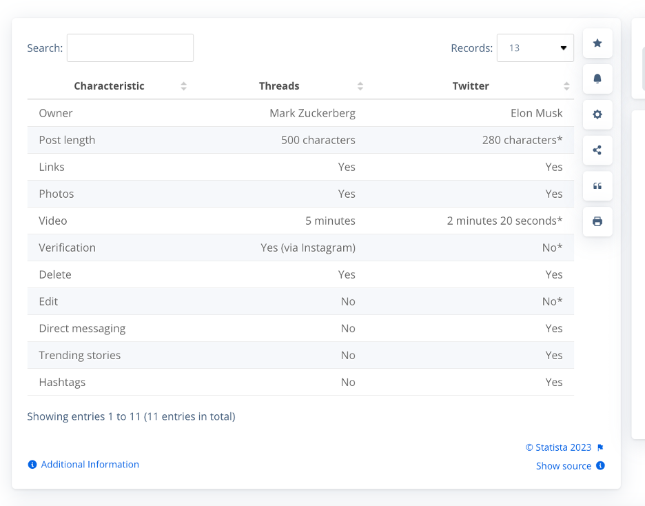Select the Verification row label
Screen dimensions: 645x506
click(x=67, y=247)
